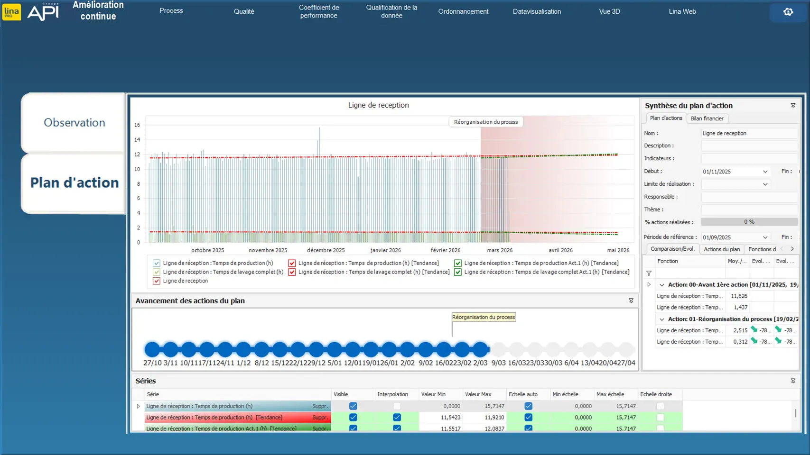Click the filter funnel icon in Fonction grid

pos(649,273)
